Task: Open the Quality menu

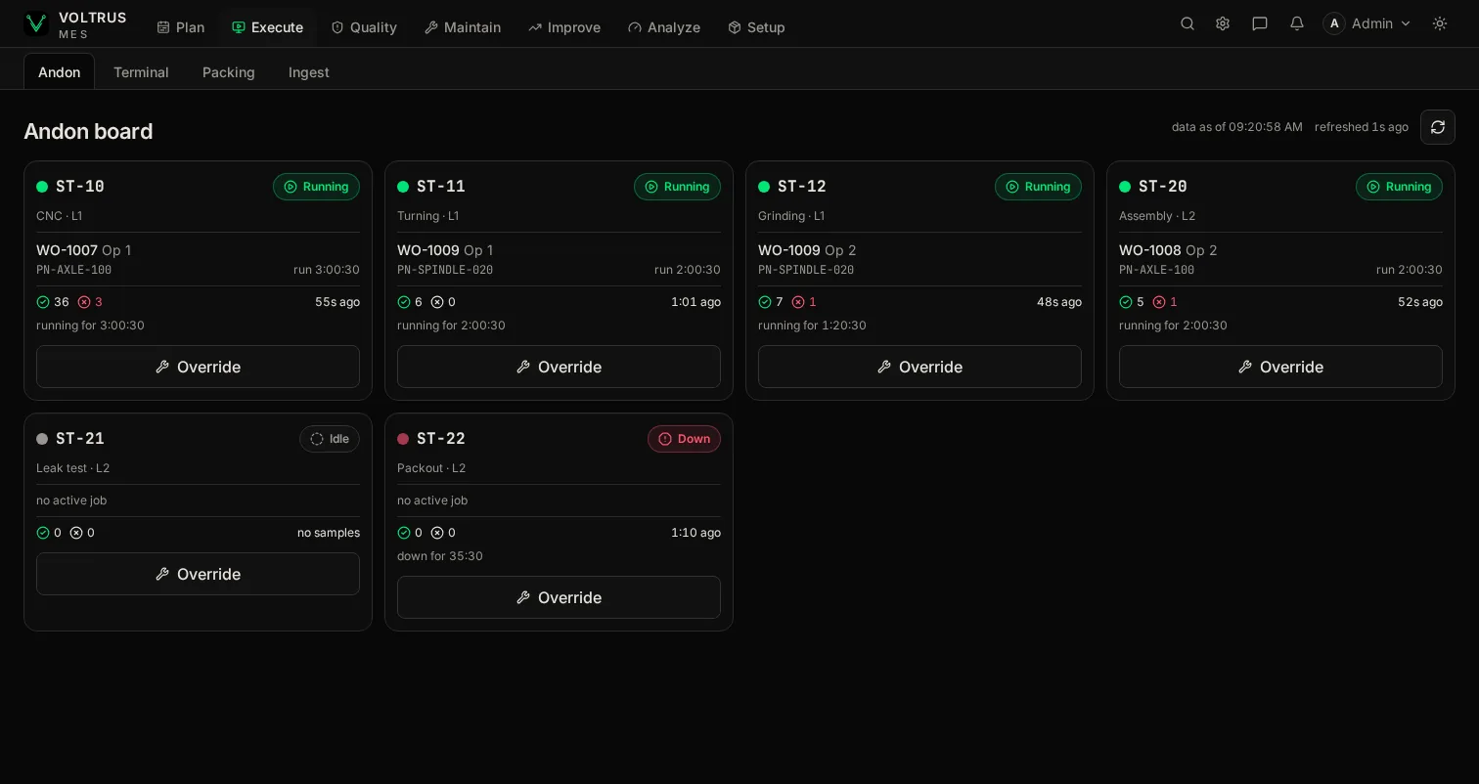Action: pyautogui.click(x=364, y=27)
